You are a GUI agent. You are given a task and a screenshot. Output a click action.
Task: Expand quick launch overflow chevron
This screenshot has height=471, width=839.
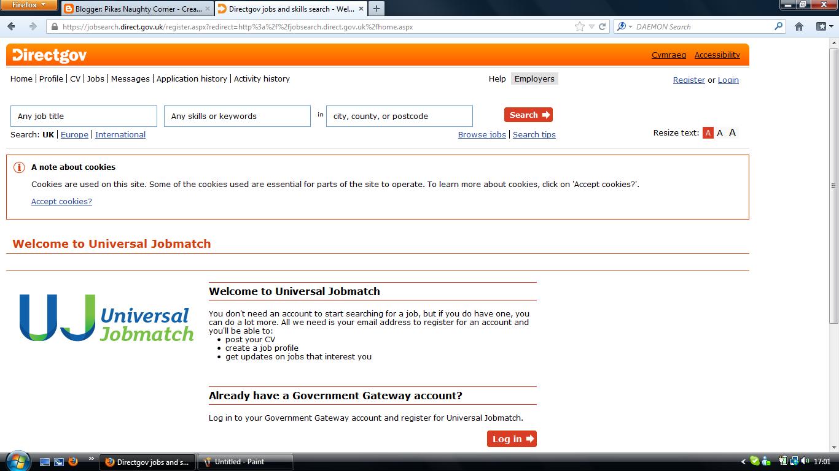92,459
